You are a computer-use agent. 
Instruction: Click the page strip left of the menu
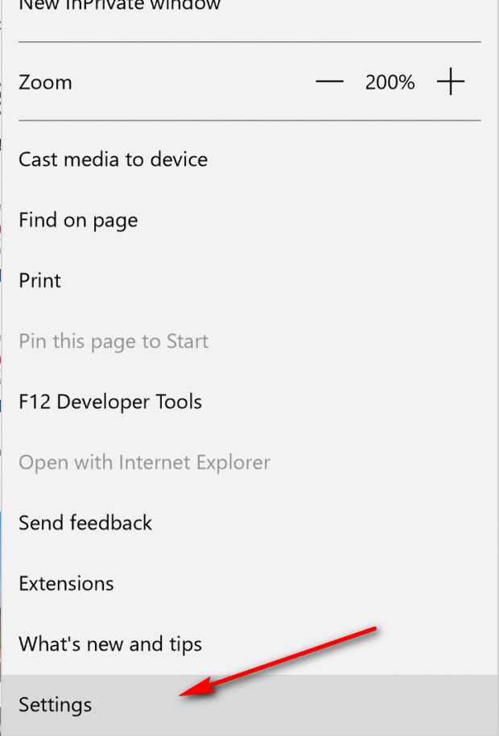pos(1,368)
